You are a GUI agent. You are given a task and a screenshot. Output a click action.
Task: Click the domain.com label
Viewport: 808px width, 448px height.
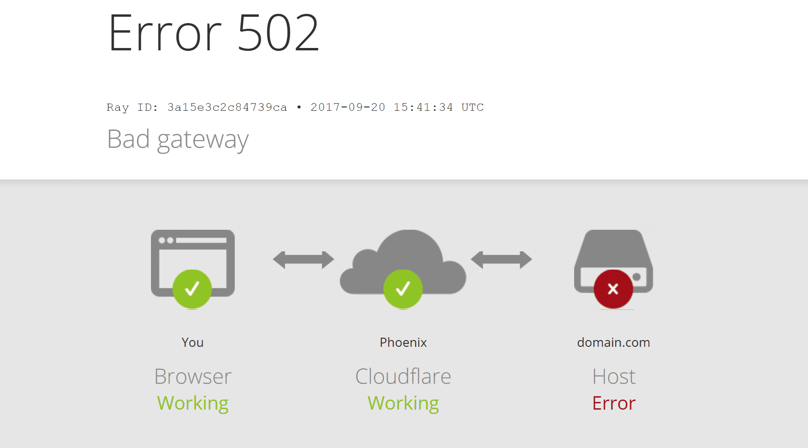pyautogui.click(x=613, y=342)
